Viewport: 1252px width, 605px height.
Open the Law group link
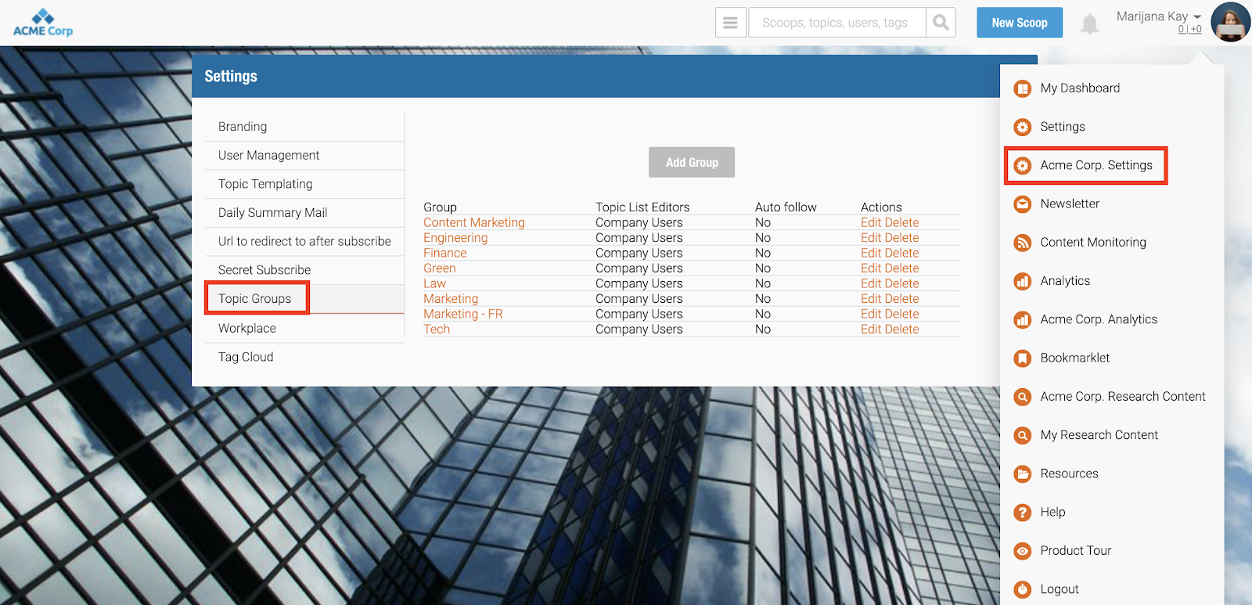point(434,284)
